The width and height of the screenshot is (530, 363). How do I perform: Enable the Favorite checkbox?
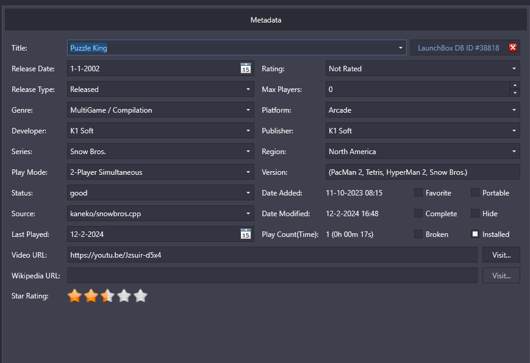pyautogui.click(x=418, y=192)
